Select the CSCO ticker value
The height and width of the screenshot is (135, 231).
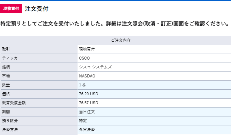tap(84, 58)
